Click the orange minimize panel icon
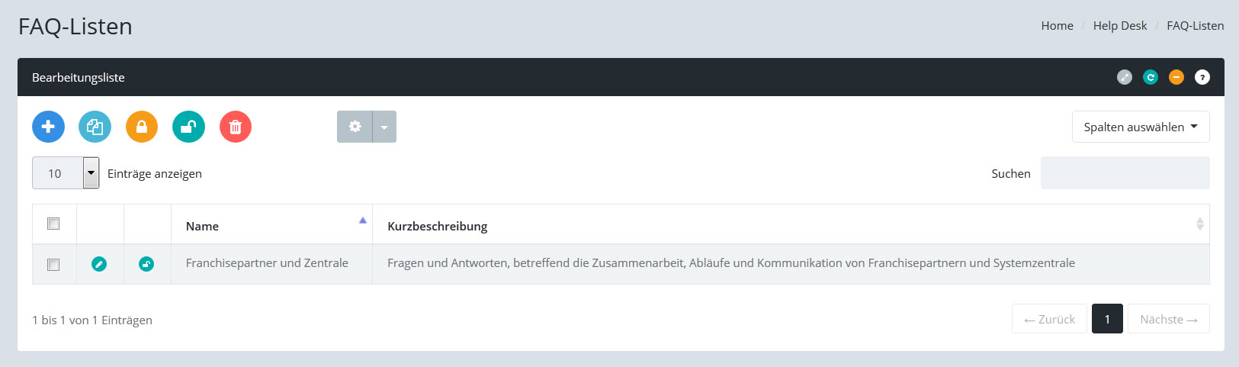The width and height of the screenshot is (1239, 367). [x=1176, y=77]
